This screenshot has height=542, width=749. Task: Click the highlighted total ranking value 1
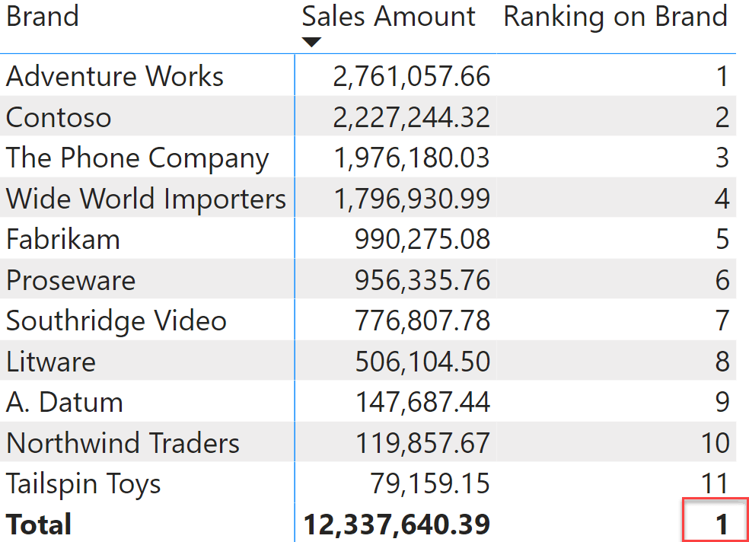click(715, 521)
